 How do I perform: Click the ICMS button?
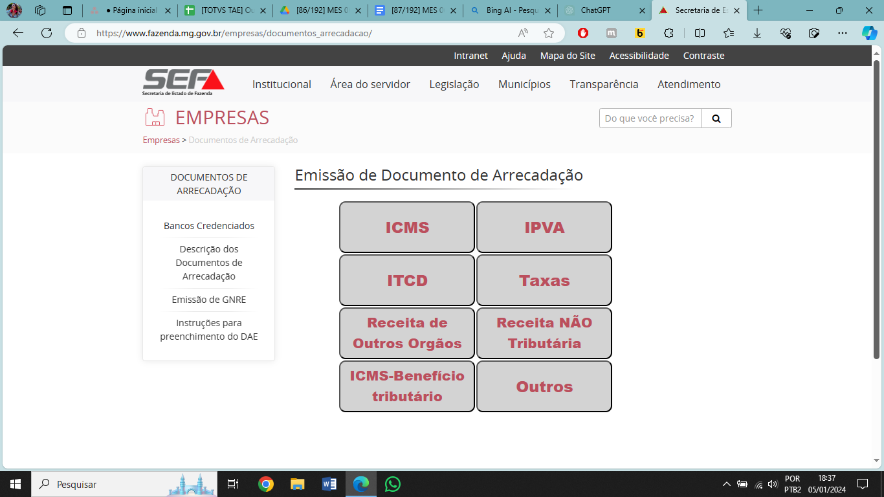point(407,227)
